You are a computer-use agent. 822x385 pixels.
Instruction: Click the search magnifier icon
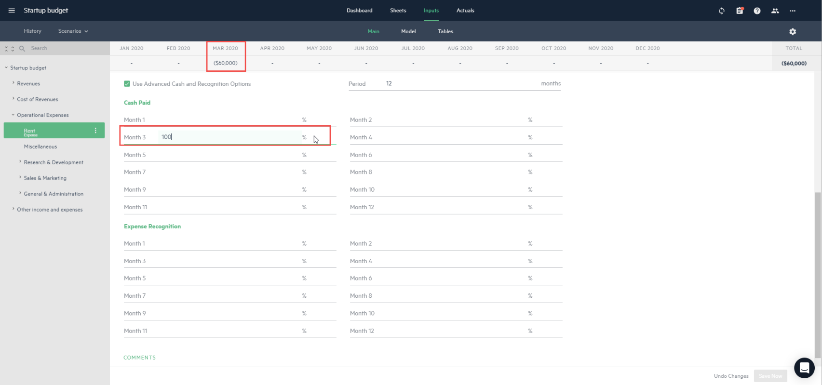22,48
